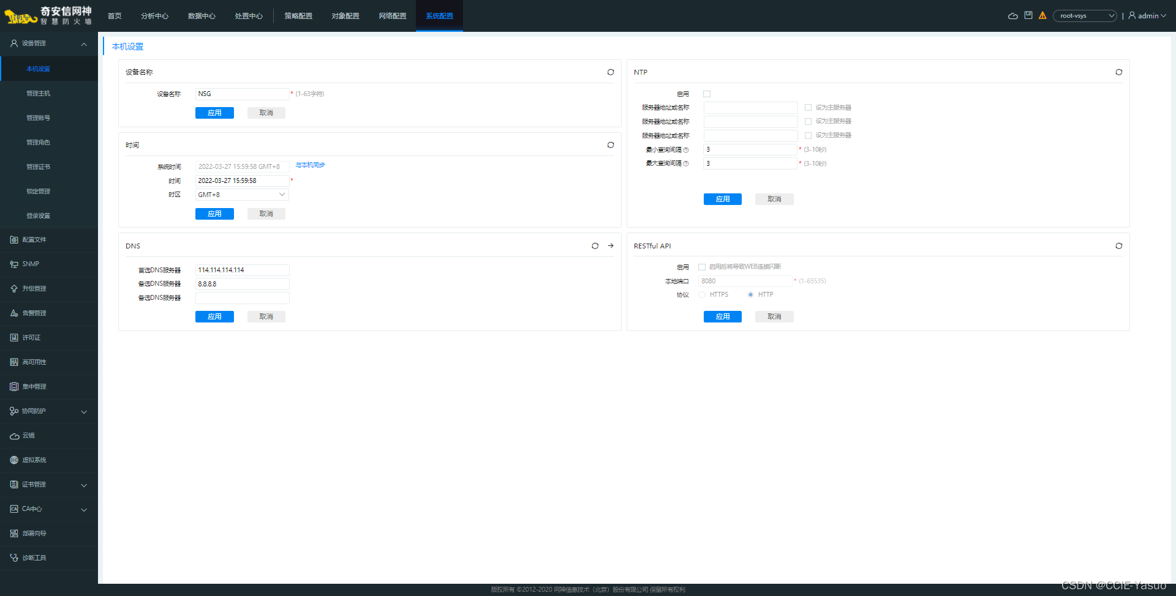Viewport: 1176px width, 596px height.
Task: Check third 设为主服务器 checkbox
Action: tap(808, 136)
